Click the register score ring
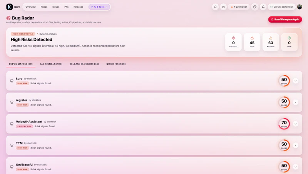Viewport: 308px width, 174px height. (284, 102)
